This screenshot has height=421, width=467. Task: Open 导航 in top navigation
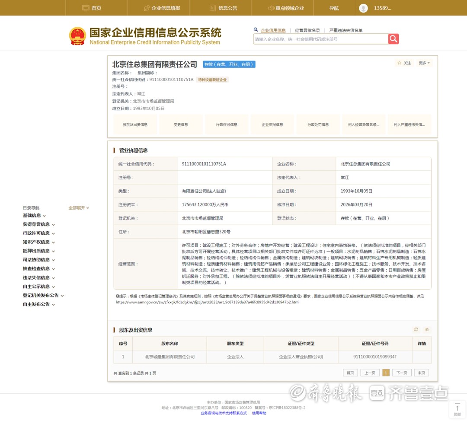coord(334,8)
